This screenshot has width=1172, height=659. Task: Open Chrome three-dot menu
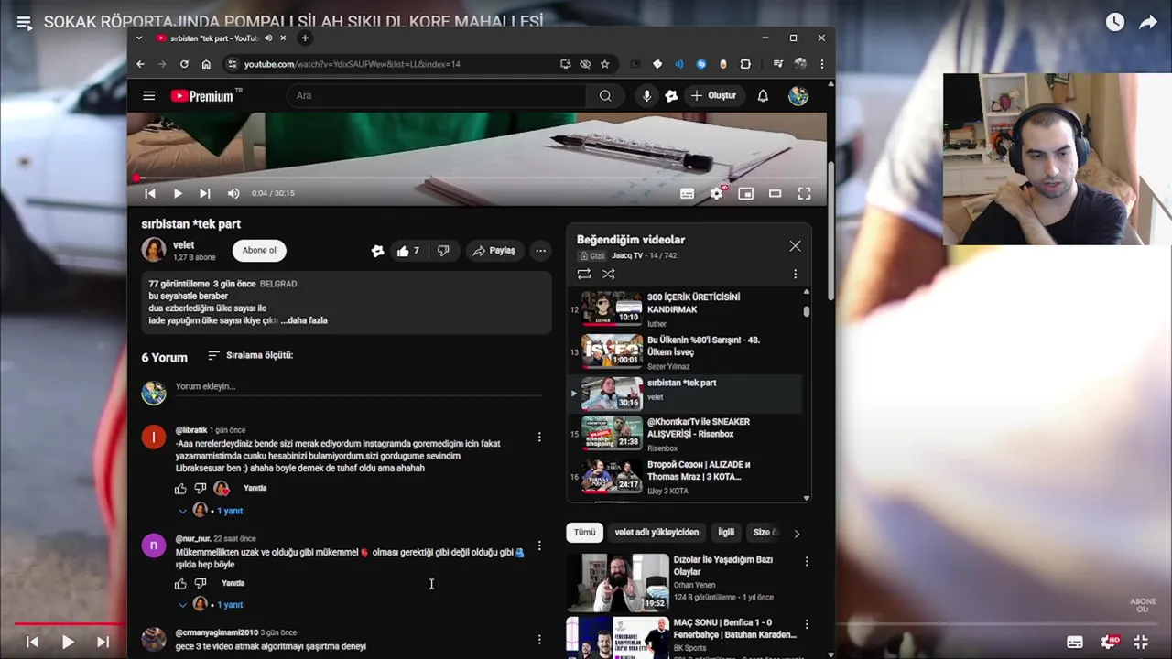(821, 64)
